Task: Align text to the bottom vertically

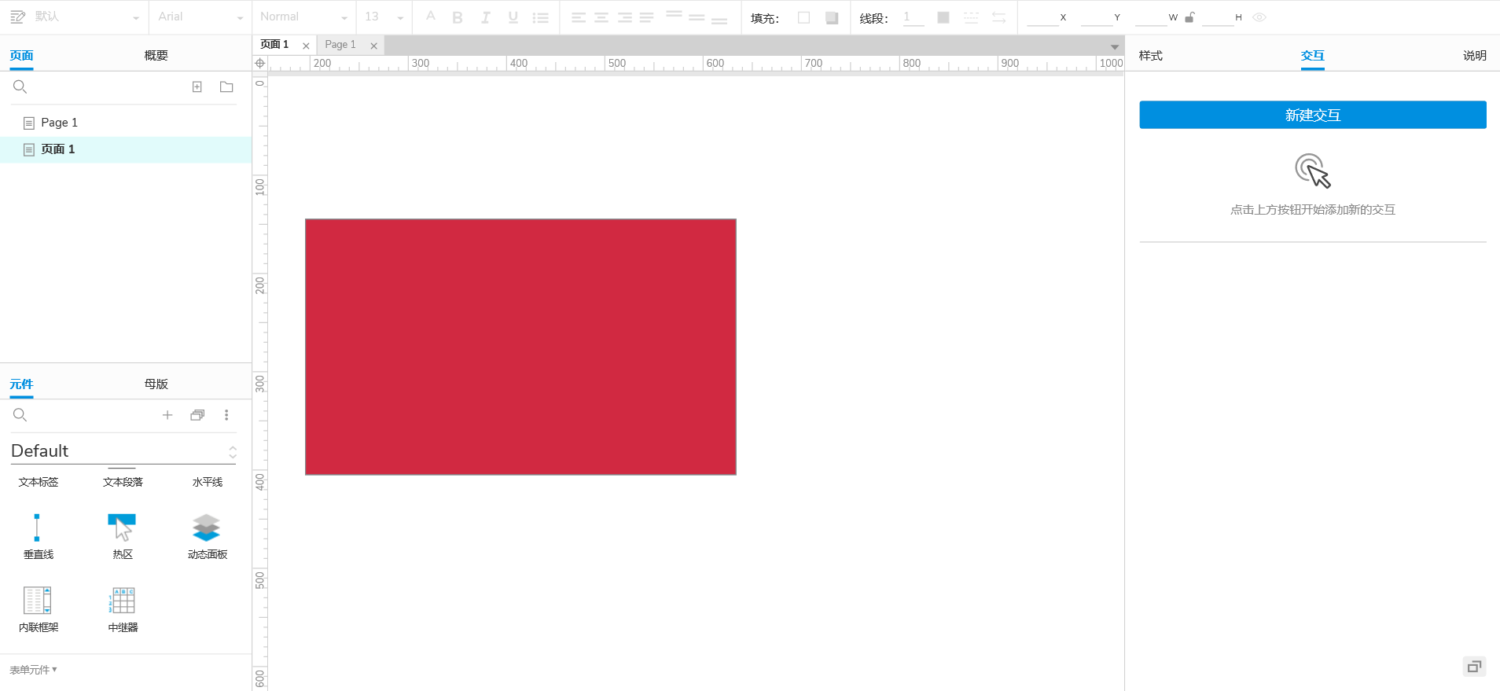Action: (x=719, y=20)
